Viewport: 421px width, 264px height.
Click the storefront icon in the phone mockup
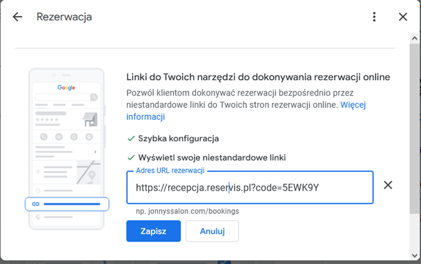point(90,119)
